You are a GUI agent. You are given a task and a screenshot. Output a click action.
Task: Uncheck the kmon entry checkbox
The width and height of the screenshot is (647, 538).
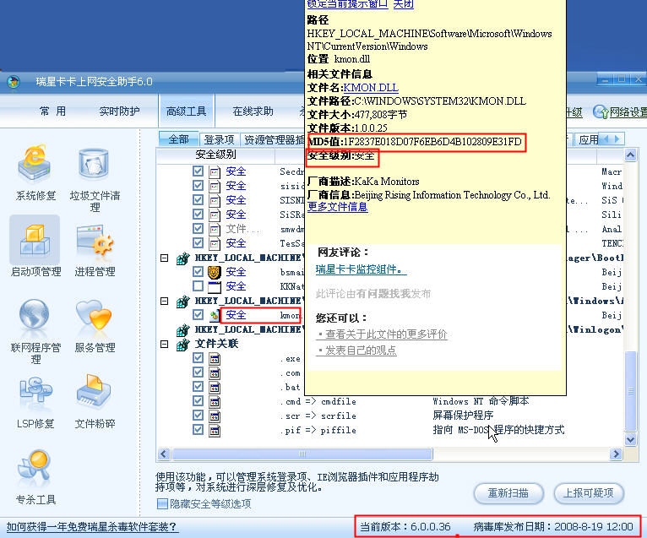(198, 315)
